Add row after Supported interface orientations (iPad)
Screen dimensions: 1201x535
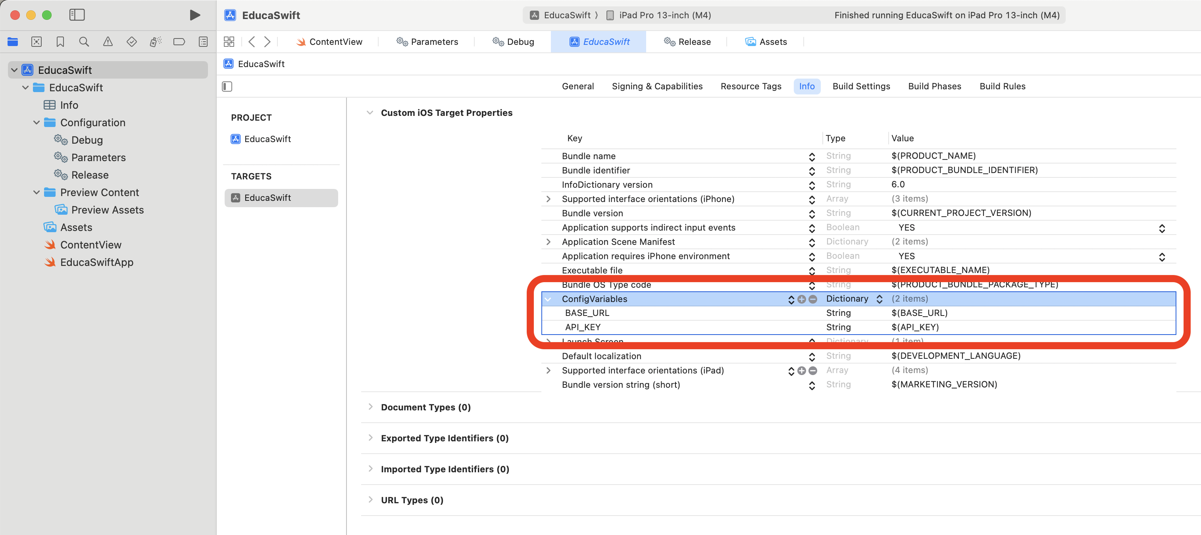coord(801,371)
